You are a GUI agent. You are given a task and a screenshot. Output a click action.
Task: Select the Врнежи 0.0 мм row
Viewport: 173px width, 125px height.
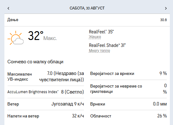128,104
